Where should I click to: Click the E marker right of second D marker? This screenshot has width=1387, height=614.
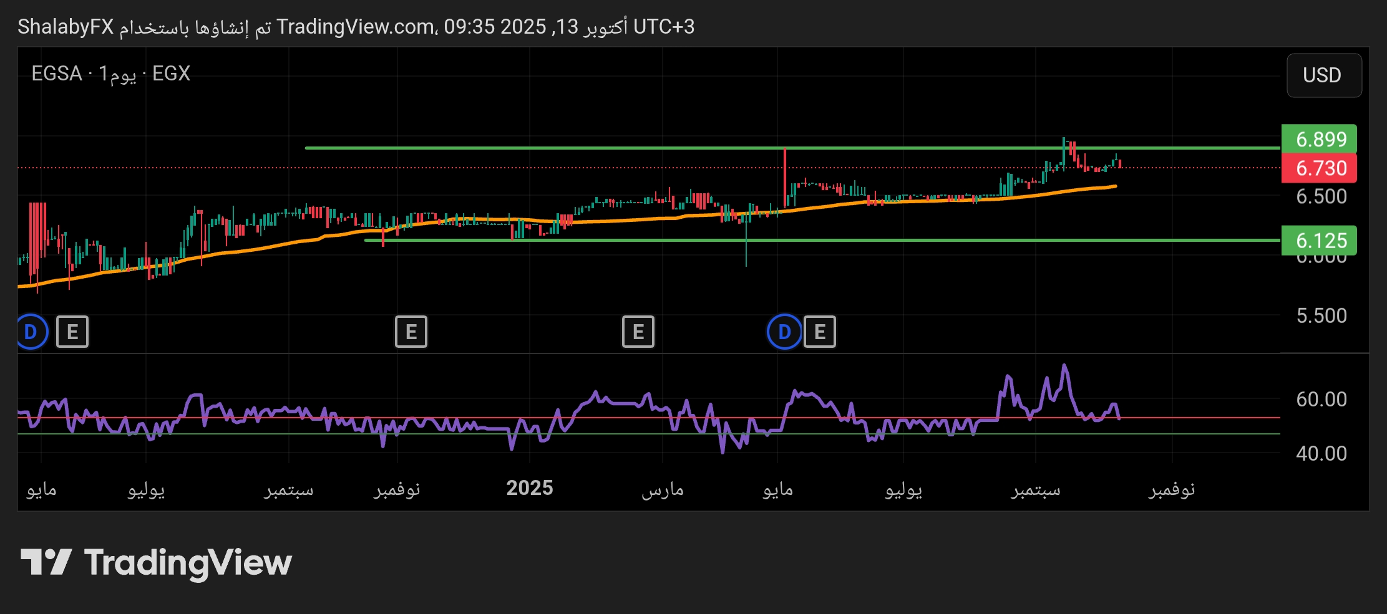tap(819, 332)
